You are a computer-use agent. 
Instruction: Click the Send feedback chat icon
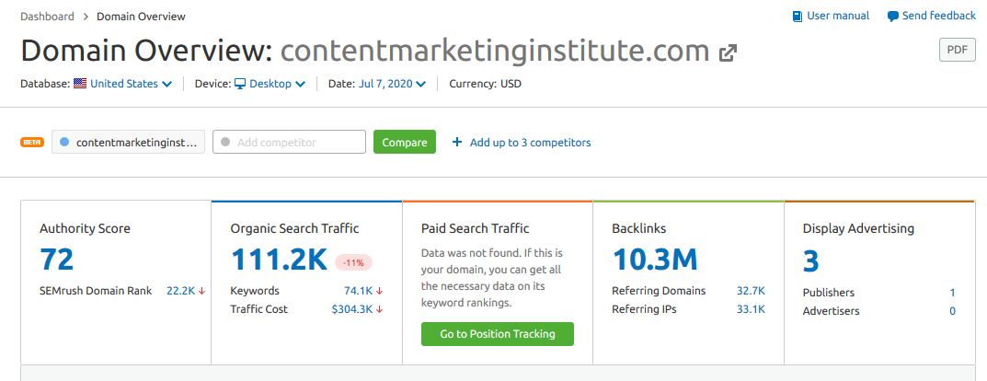click(892, 16)
